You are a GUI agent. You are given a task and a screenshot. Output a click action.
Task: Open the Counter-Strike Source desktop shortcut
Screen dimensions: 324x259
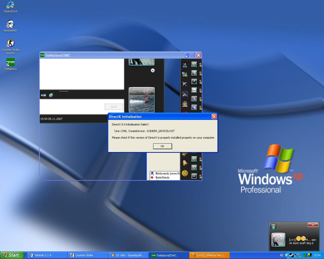tap(10, 47)
